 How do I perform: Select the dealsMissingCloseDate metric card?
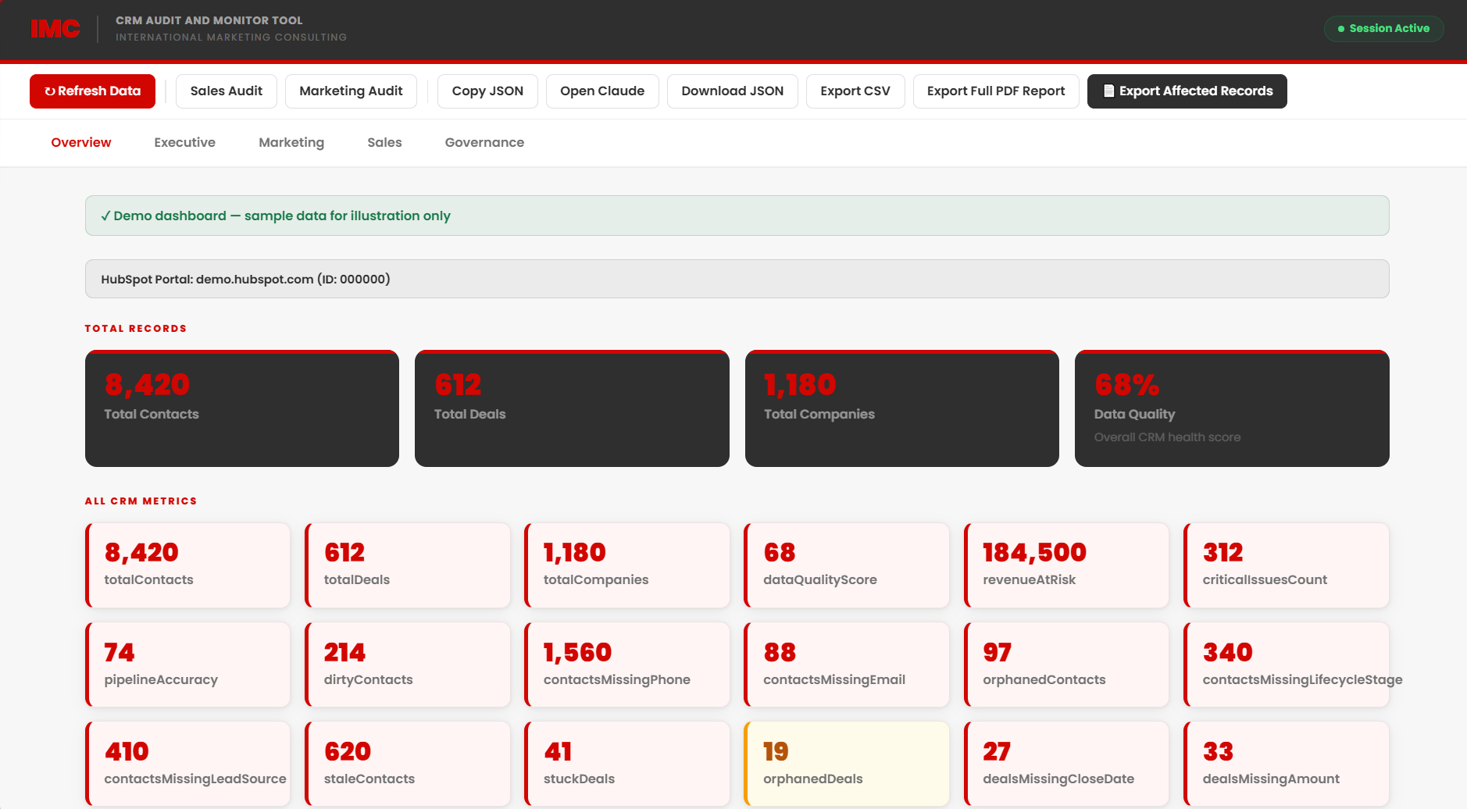click(1066, 764)
